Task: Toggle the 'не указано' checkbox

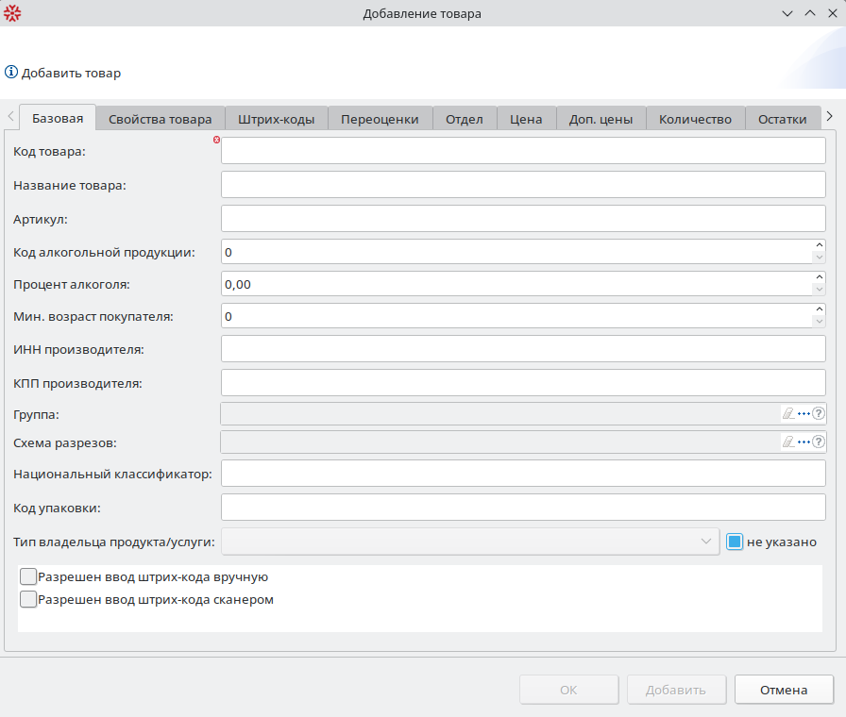Action: tap(736, 542)
